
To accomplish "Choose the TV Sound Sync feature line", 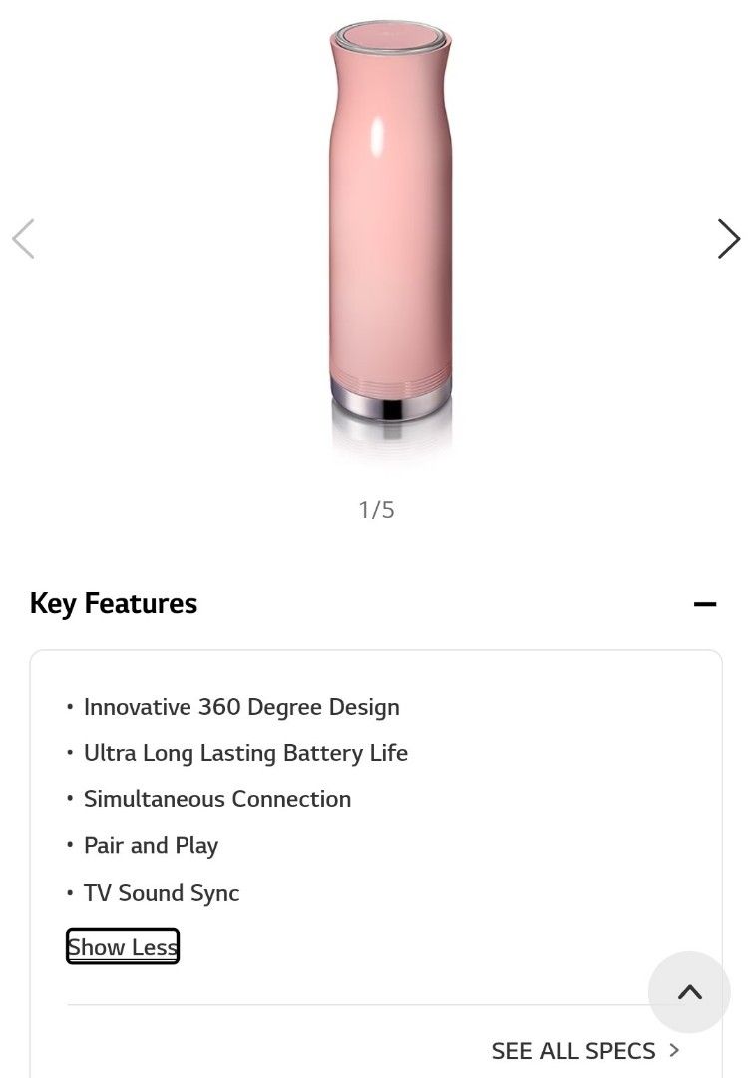I will click(162, 892).
